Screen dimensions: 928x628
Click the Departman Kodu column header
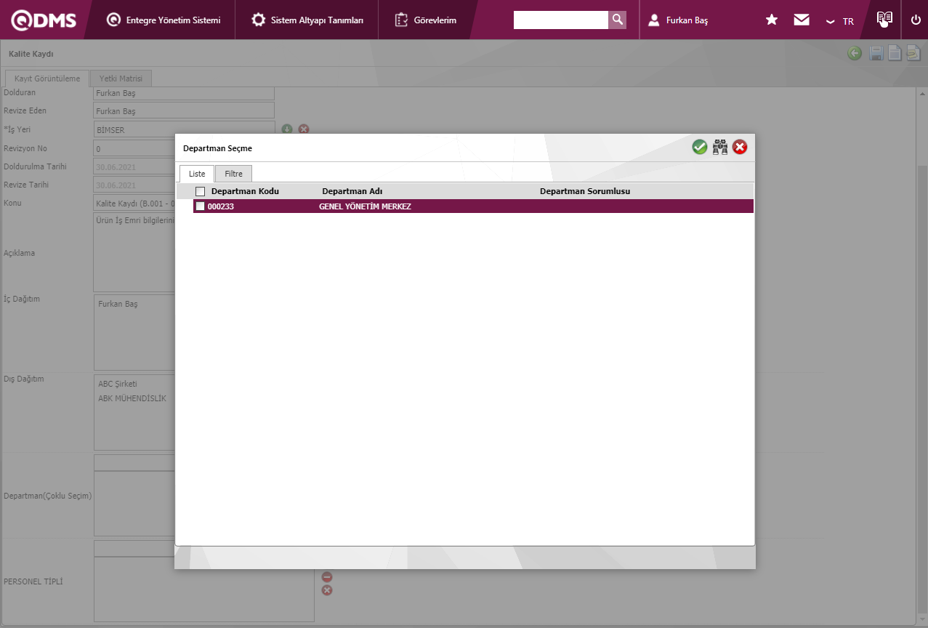[245, 191]
